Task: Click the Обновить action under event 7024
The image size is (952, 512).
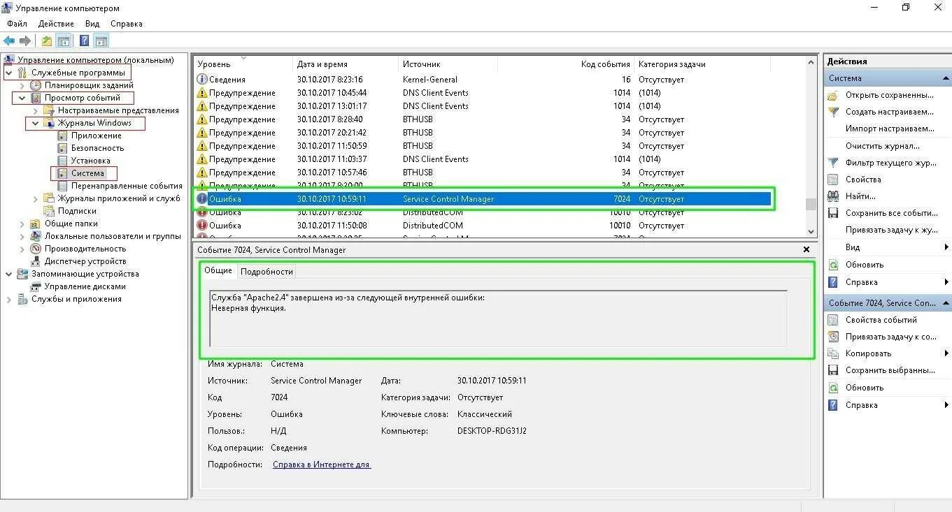Action: pos(864,388)
